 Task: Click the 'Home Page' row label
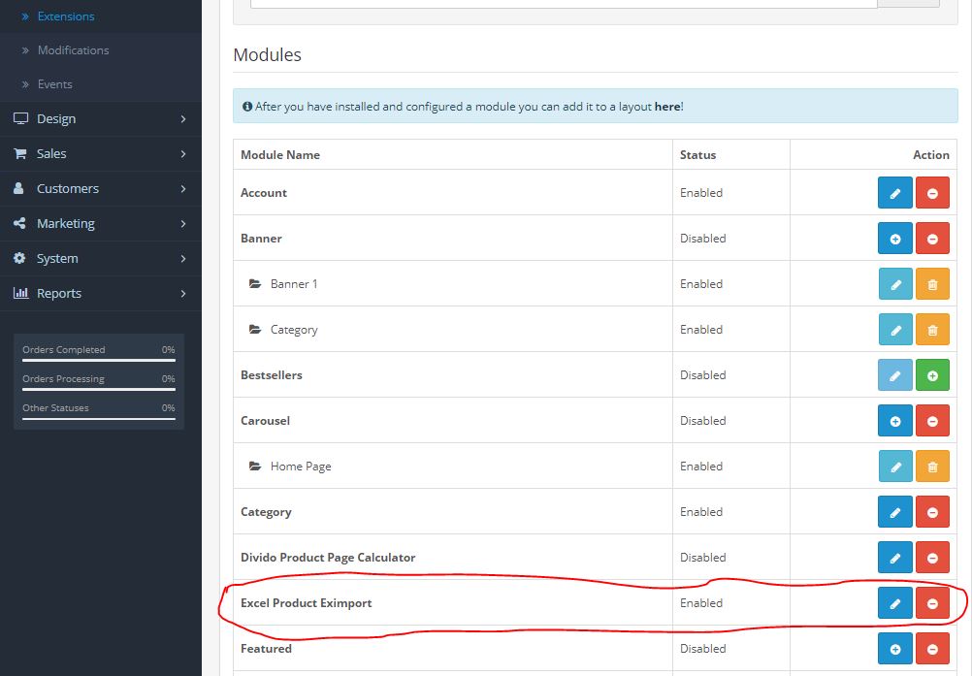point(301,467)
